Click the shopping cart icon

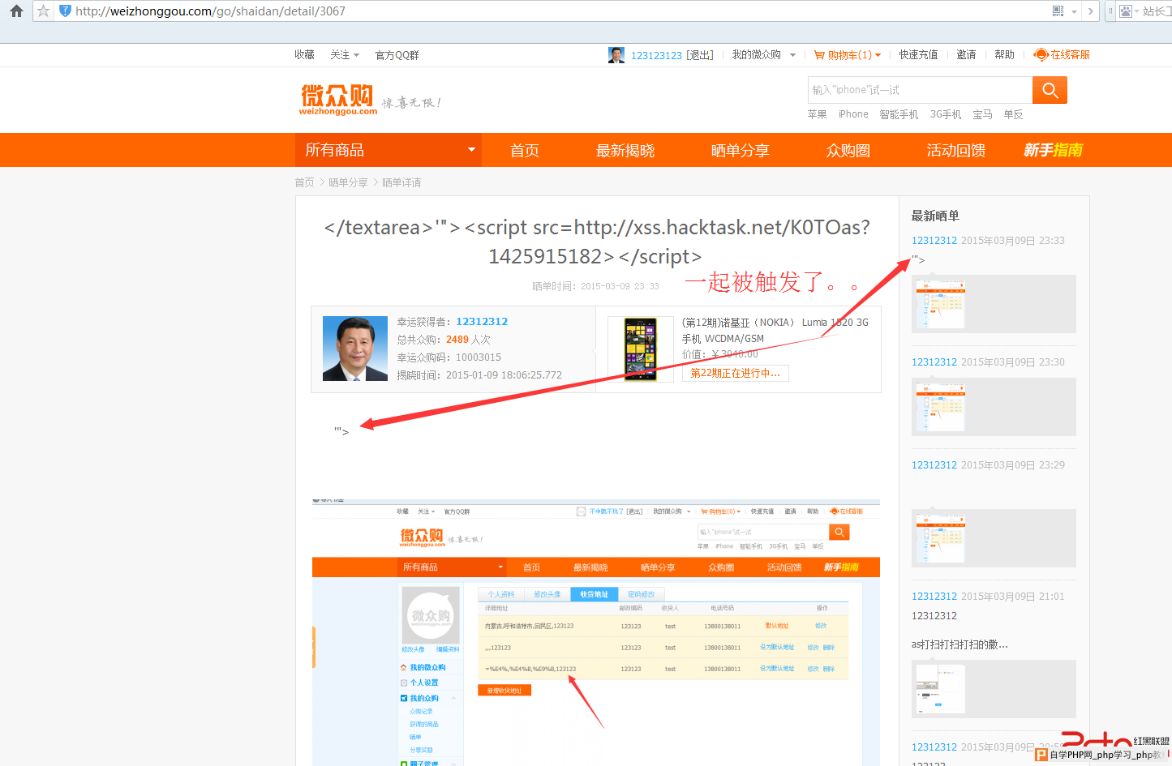819,55
